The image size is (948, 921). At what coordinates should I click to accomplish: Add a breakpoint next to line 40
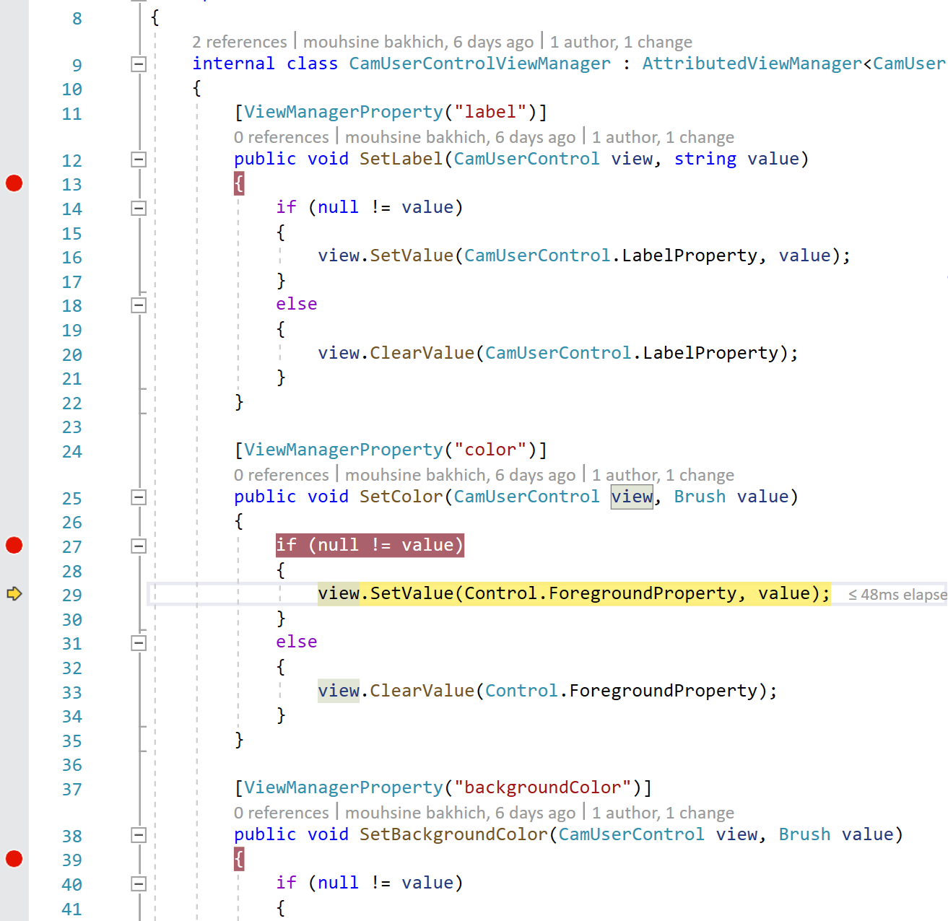pos(14,883)
